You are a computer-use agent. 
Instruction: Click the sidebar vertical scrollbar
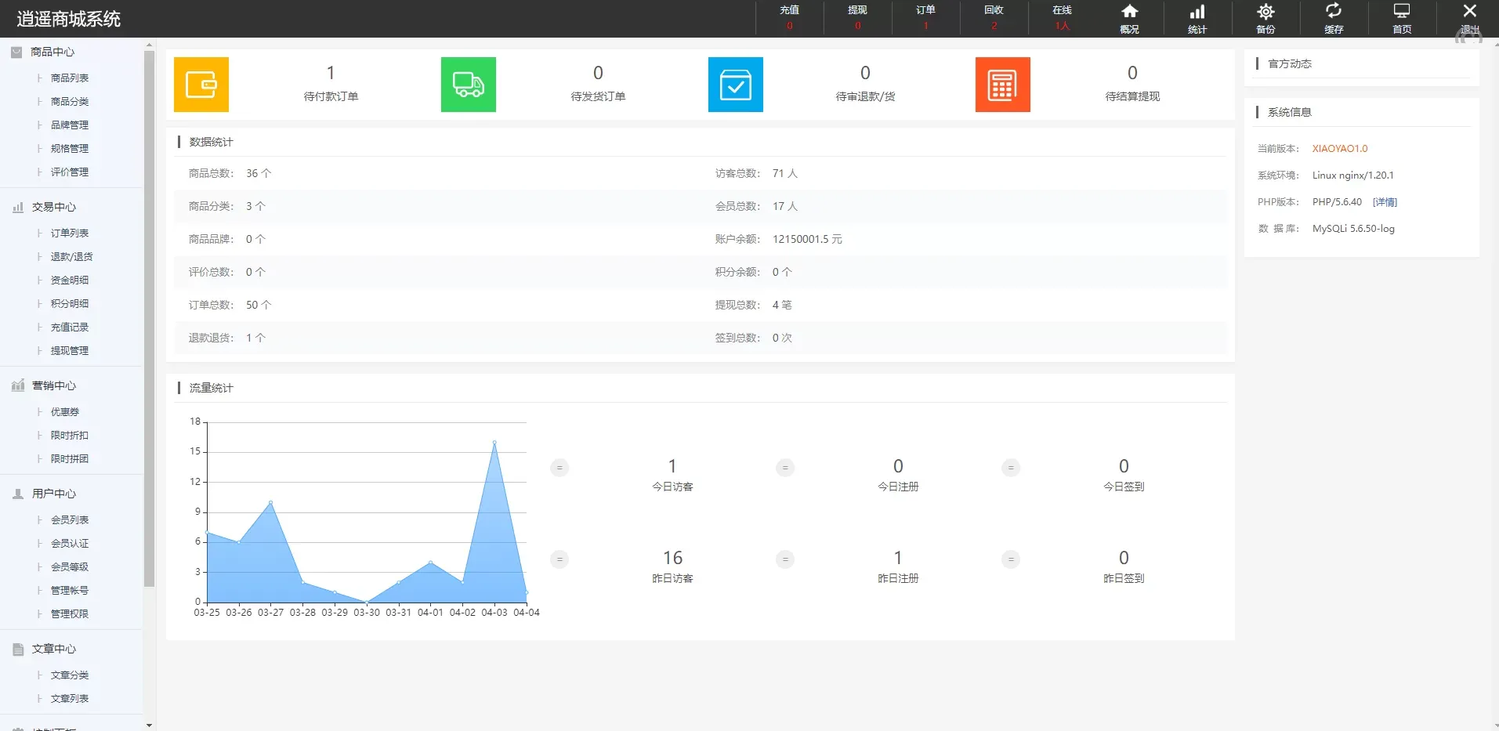[149, 313]
